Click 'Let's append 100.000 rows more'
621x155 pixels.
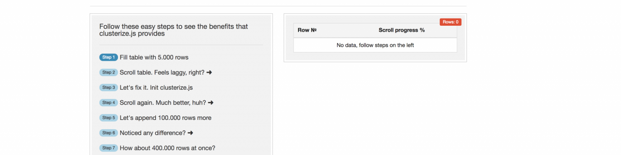pyautogui.click(x=165, y=118)
